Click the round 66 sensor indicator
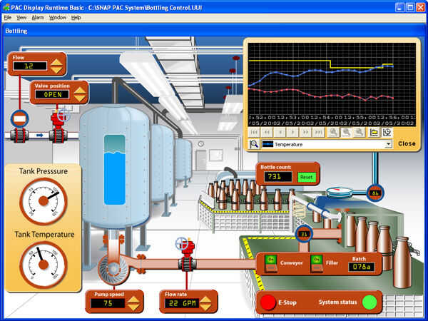The height and width of the screenshot is (321, 428). coord(375,193)
